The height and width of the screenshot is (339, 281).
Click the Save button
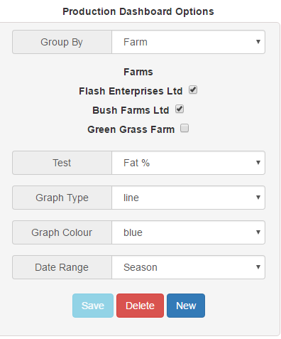93,306
